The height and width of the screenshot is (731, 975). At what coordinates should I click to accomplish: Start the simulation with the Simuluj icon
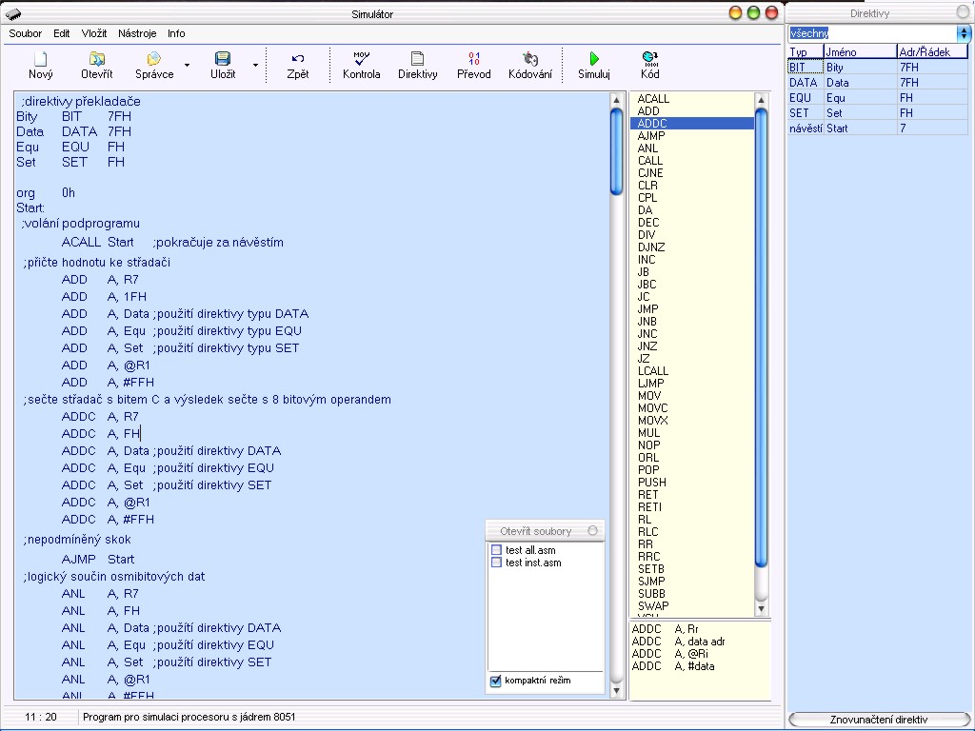(593, 60)
